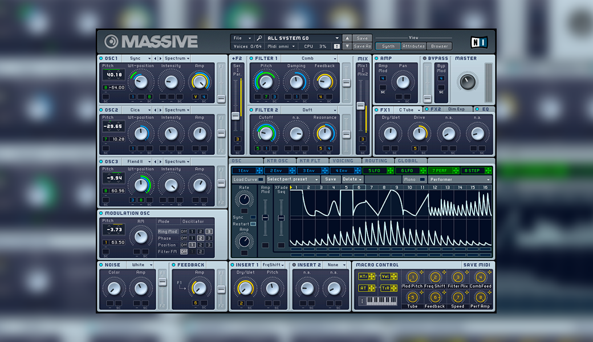Select performer step 6 in the sequence

click(x=359, y=188)
